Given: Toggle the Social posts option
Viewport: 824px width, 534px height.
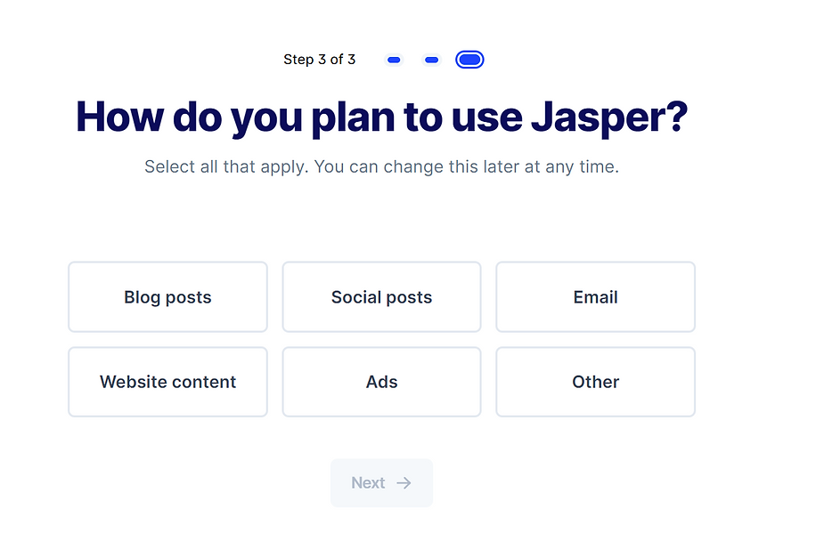Looking at the screenshot, I should [x=381, y=297].
